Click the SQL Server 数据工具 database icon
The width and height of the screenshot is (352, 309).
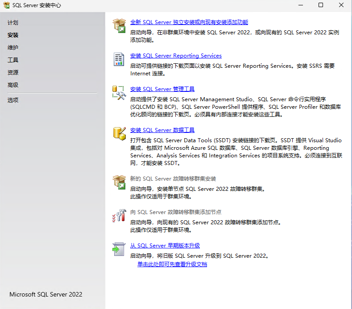120,134
